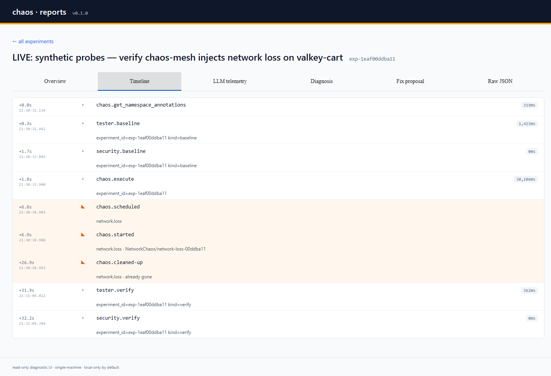Click the 0ms badge on security.verify row
The width and height of the screenshot is (551, 376).
(x=532, y=318)
